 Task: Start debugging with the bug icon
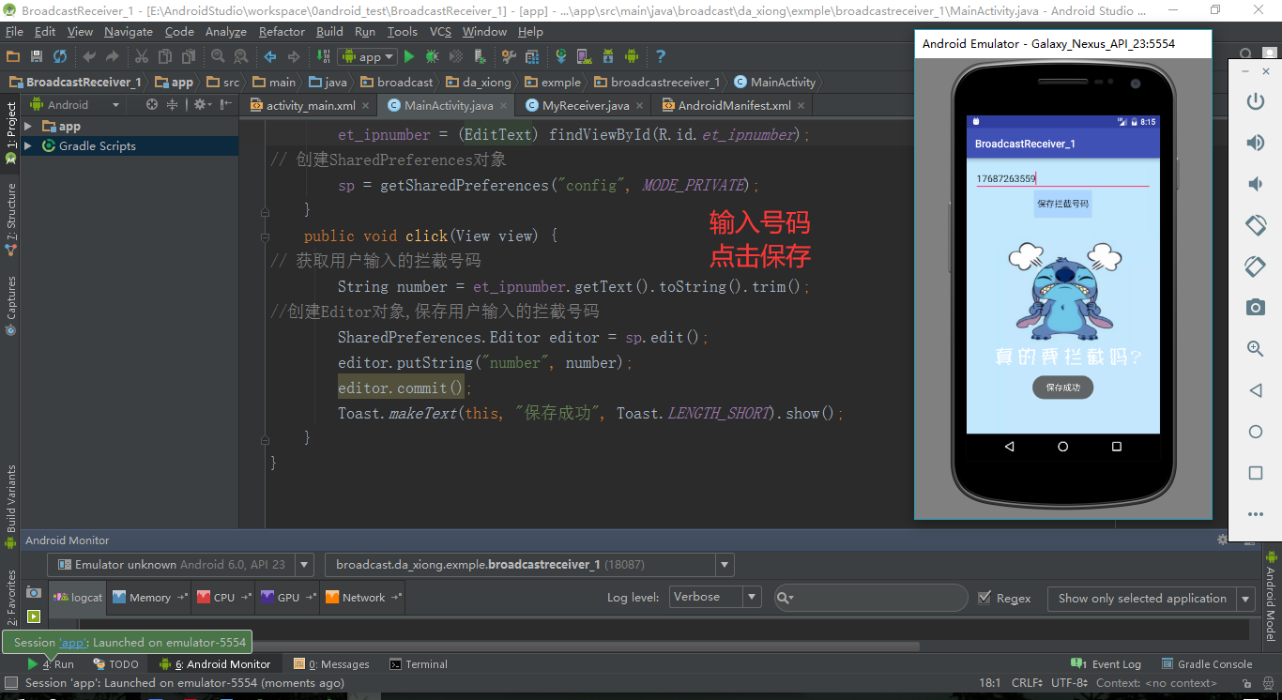click(433, 56)
